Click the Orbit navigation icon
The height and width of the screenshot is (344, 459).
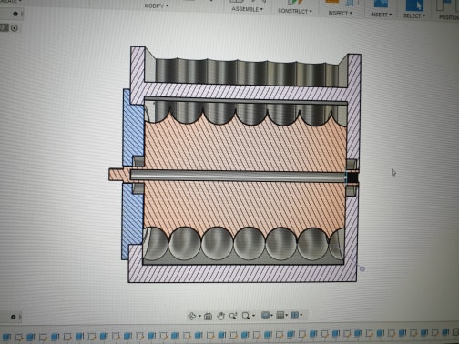pyautogui.click(x=192, y=316)
